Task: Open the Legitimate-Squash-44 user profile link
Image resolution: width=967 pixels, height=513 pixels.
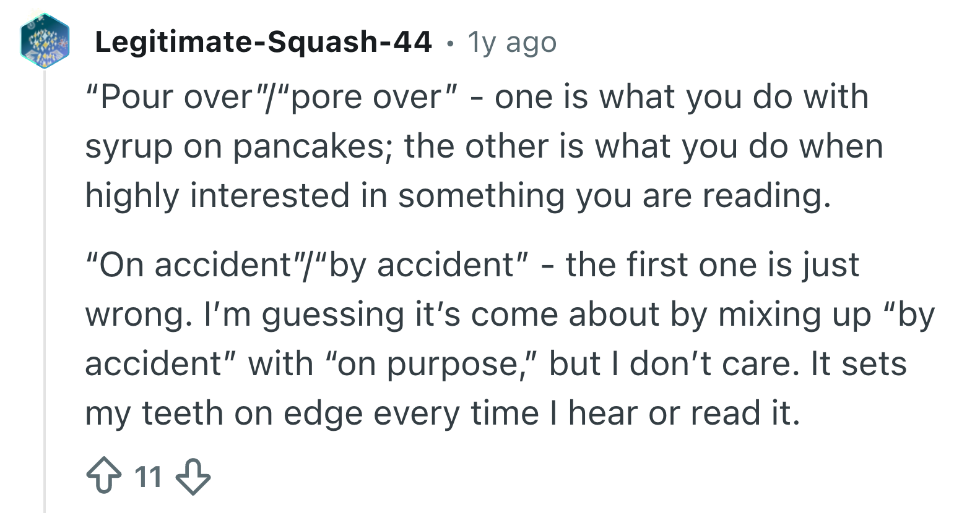Action: point(263,42)
